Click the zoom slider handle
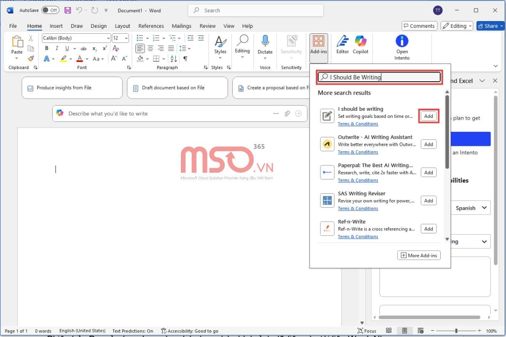This screenshot has height=337, width=506. (456, 331)
